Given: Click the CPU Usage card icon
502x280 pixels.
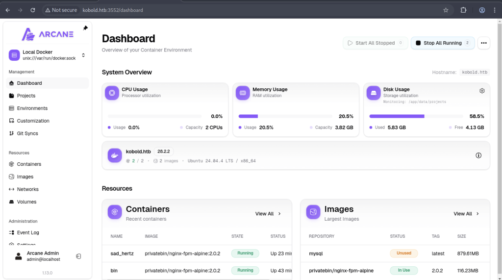Looking at the screenshot, I should [112, 93].
